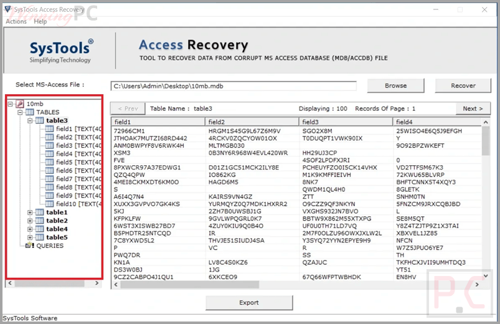Image resolution: width=500 pixels, height=324 pixels.
Task: Expand the table4 node
Action: [30, 229]
